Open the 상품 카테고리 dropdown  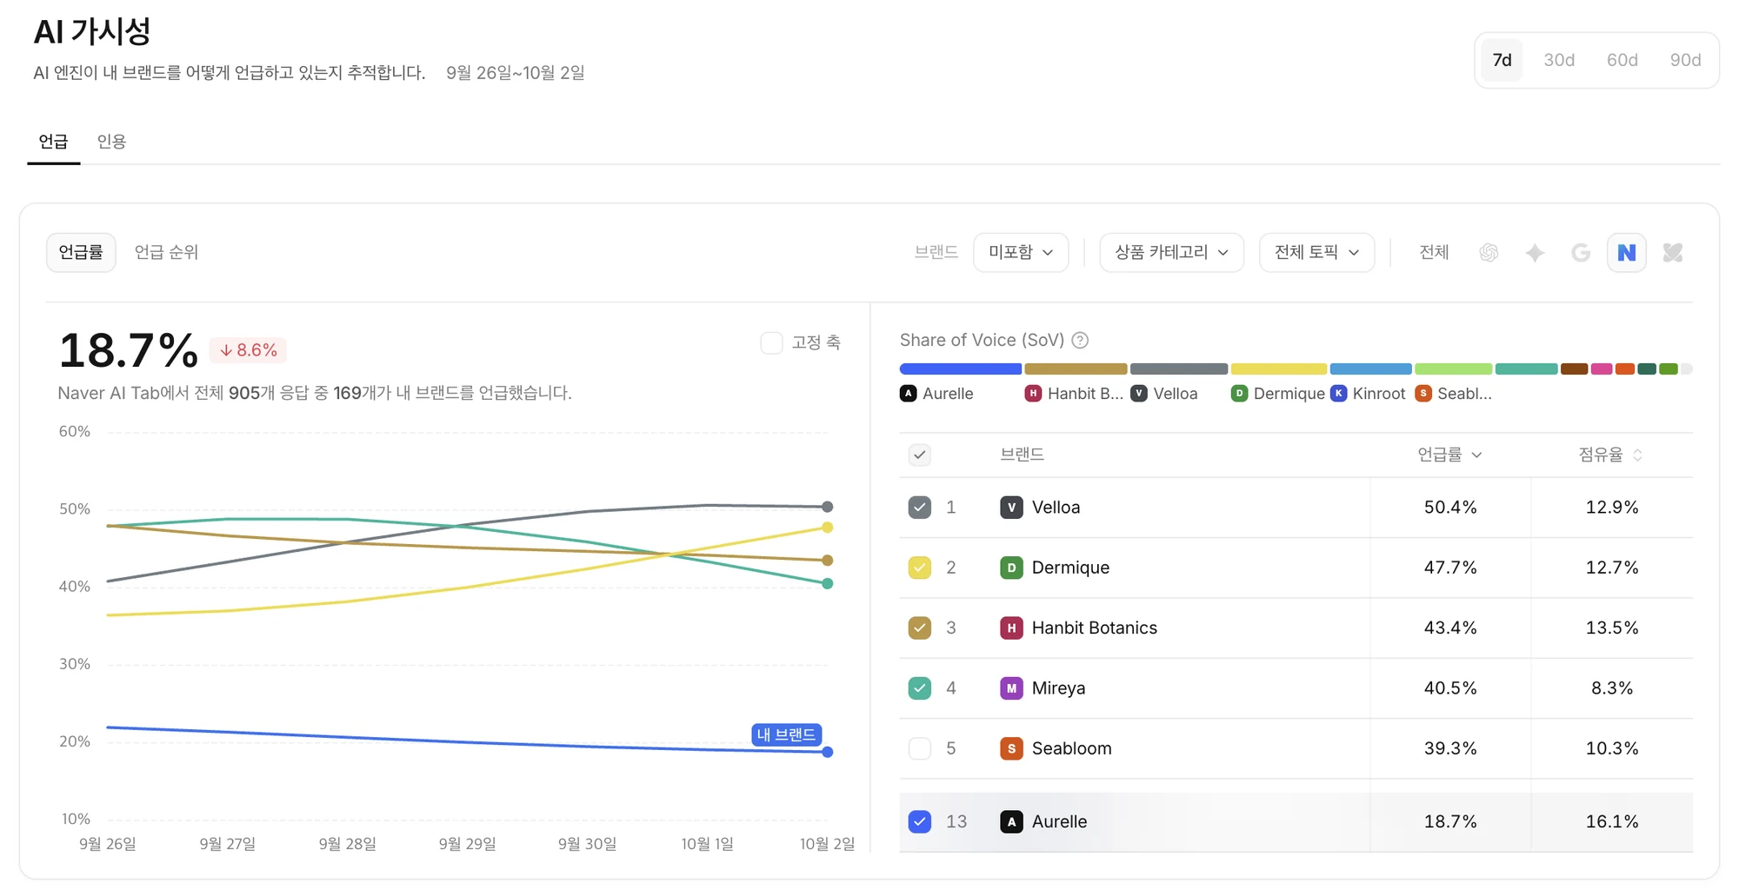tap(1171, 253)
